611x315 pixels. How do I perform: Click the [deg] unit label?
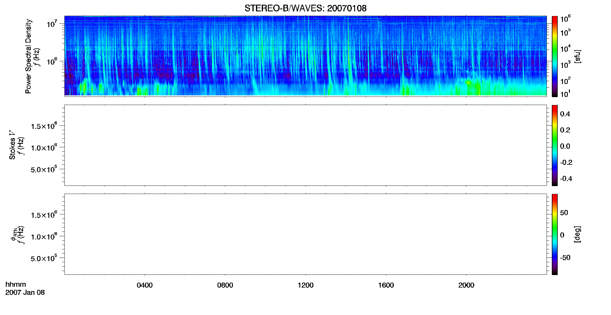pos(577,234)
